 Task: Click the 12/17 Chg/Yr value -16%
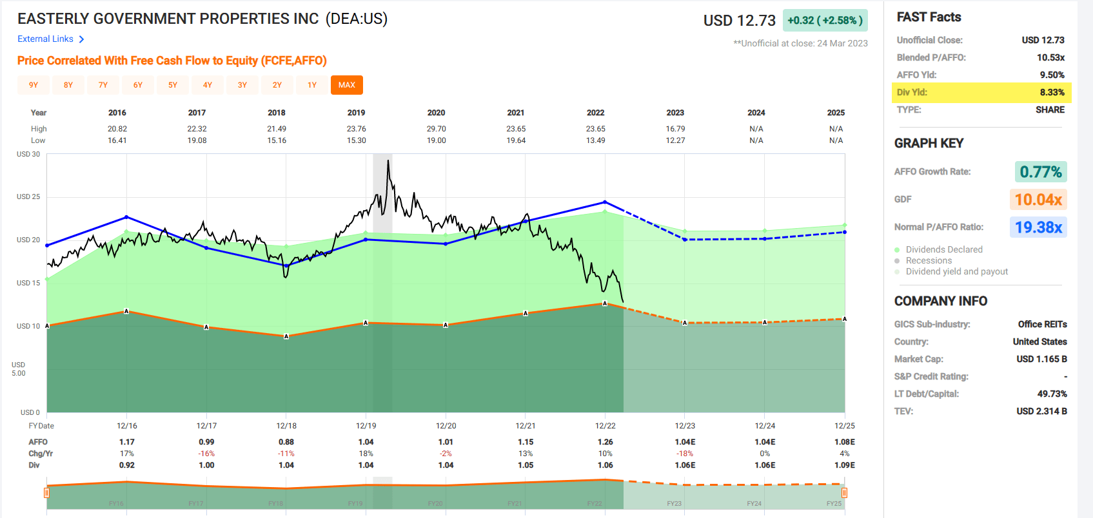[206, 454]
